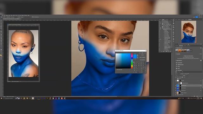Switch to the Channels tab
Screen dimensions: 203x114
click(x=179, y=72)
